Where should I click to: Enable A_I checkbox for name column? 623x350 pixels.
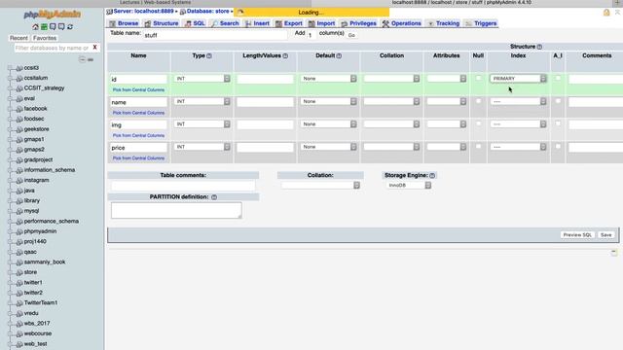point(558,101)
